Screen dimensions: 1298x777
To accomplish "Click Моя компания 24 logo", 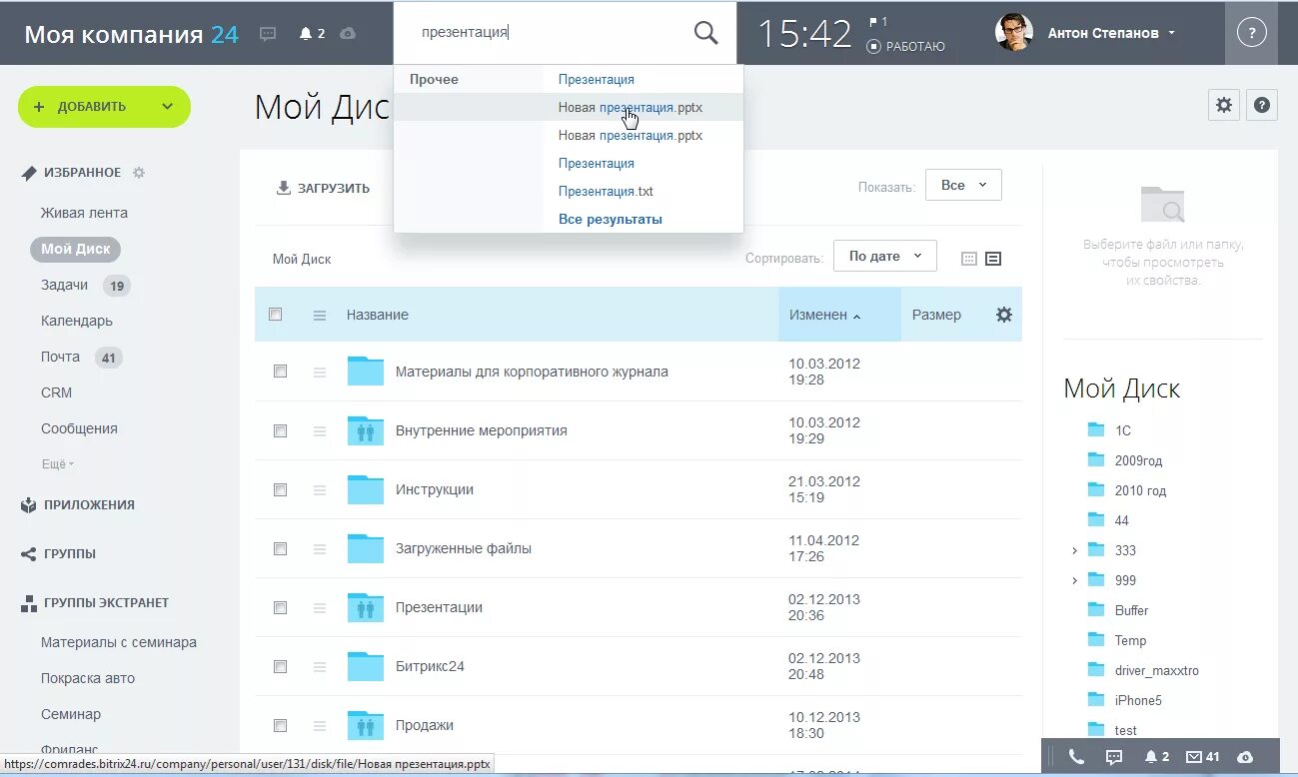I will point(131,34).
